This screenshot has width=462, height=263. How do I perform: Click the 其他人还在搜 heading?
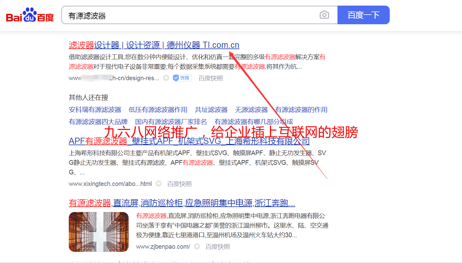tap(88, 98)
